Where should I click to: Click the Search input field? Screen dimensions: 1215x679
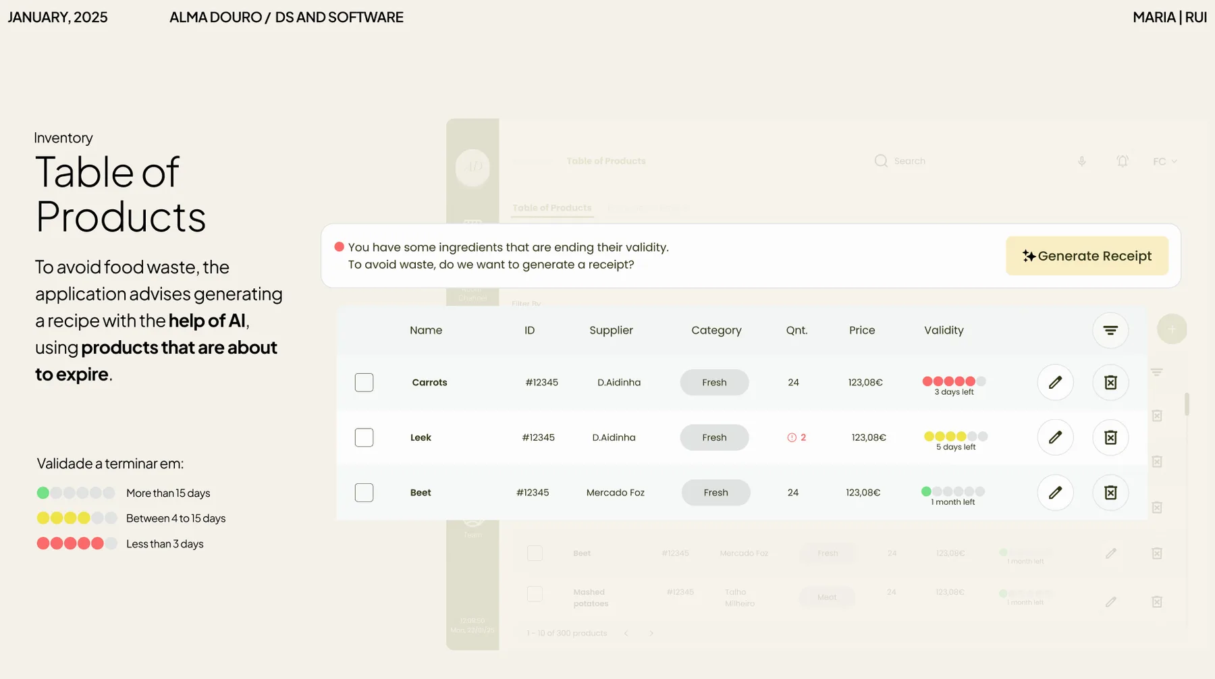(x=959, y=161)
